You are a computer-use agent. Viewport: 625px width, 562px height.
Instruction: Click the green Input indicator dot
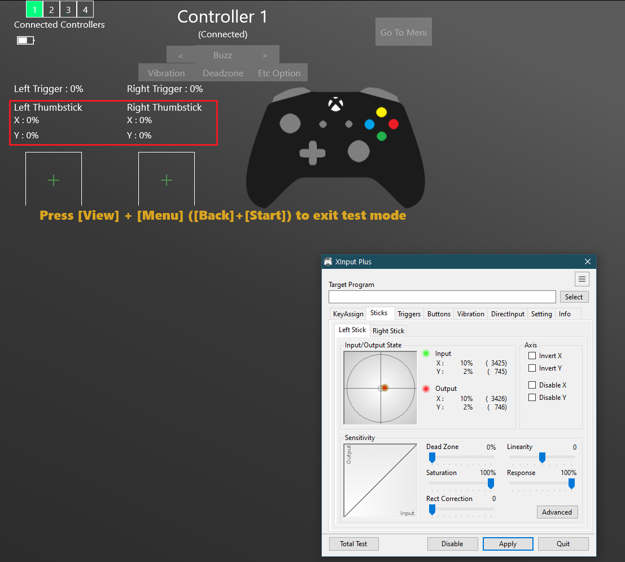coord(426,354)
